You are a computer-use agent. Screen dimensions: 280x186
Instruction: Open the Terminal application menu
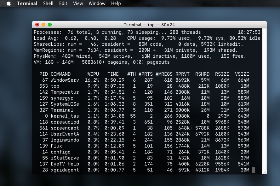tap(27, 3)
